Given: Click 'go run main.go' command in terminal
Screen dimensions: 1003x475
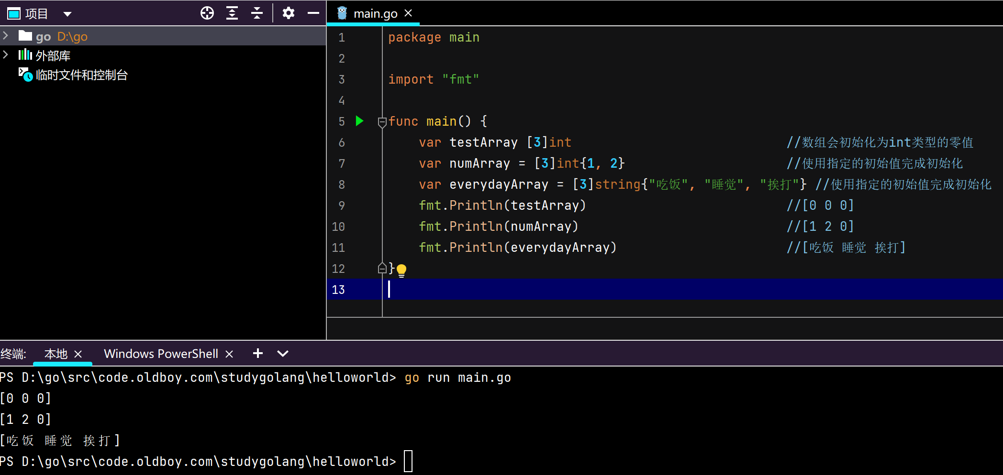Looking at the screenshot, I should click(x=458, y=378).
